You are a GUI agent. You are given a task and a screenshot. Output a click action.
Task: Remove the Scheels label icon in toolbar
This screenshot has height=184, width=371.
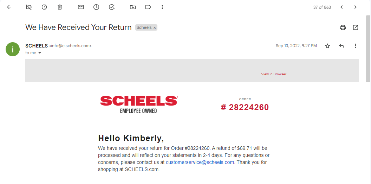click(28, 7)
